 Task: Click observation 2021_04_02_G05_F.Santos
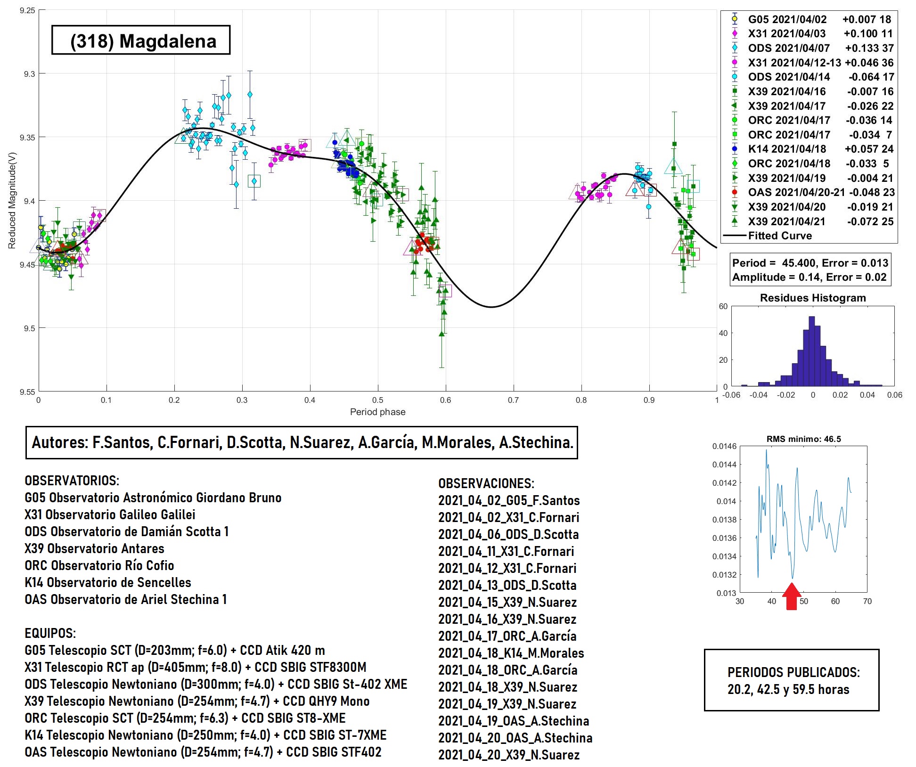click(x=509, y=500)
